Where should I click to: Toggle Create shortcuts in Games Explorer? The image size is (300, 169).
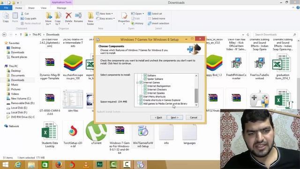pos(141,100)
